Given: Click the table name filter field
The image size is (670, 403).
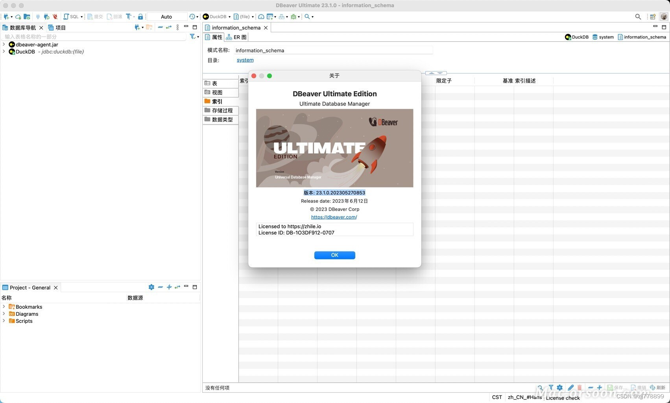Looking at the screenshot, I should pyautogui.click(x=94, y=37).
